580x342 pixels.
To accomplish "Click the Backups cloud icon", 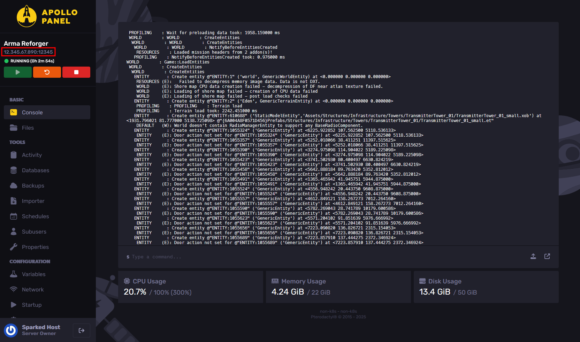I will (14, 185).
